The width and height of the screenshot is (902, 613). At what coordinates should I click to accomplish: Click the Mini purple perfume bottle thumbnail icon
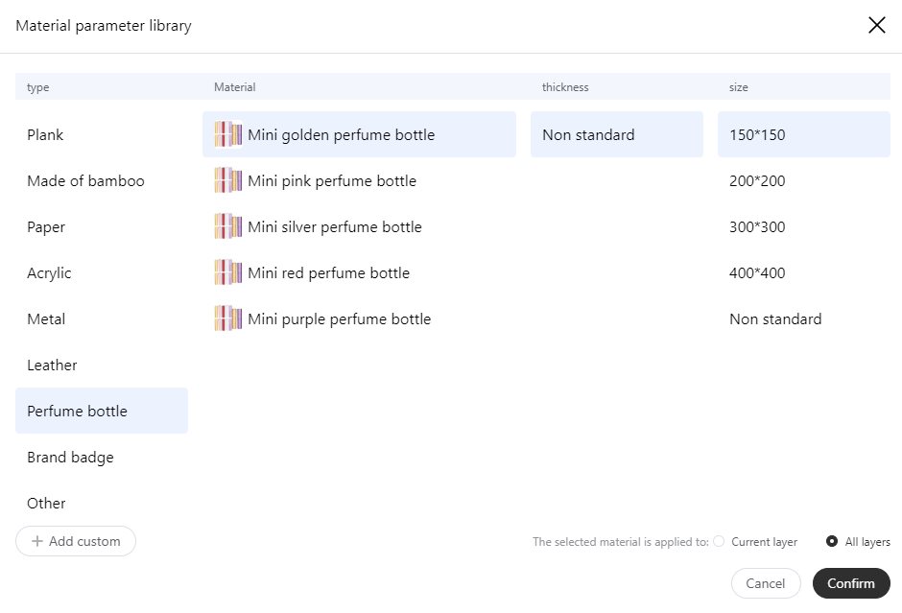point(228,318)
